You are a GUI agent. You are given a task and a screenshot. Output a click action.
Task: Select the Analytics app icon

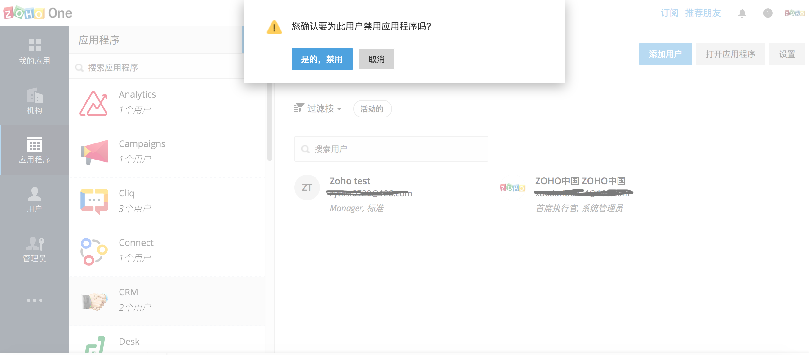pyautogui.click(x=93, y=103)
